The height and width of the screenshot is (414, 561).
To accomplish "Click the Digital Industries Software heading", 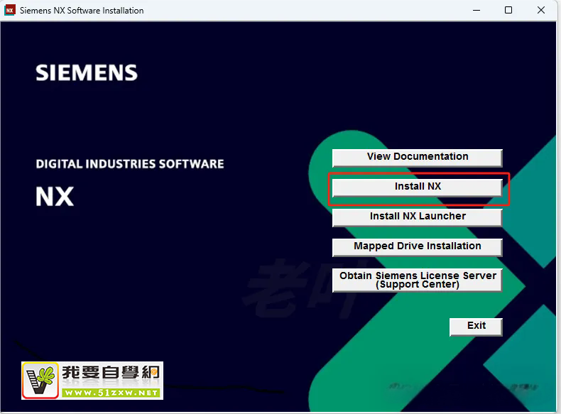I will click(x=130, y=164).
